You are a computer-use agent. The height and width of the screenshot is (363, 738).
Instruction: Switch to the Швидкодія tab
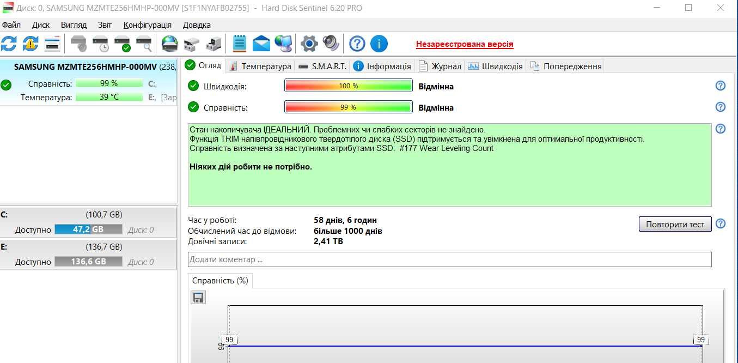(495, 66)
